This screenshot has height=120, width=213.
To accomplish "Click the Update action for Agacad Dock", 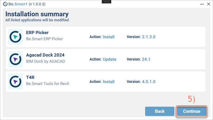I will 109,59.
